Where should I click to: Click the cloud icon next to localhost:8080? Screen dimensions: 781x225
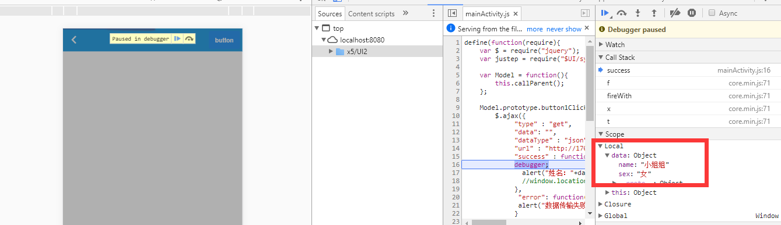click(x=332, y=40)
